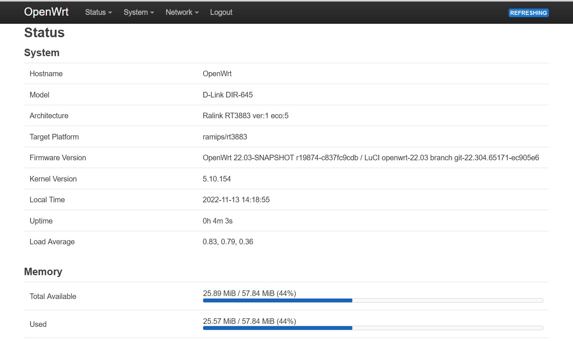Expand the Network menu dropdown chevron
Image resolution: width=573 pixels, height=341 pixels.
pos(196,13)
